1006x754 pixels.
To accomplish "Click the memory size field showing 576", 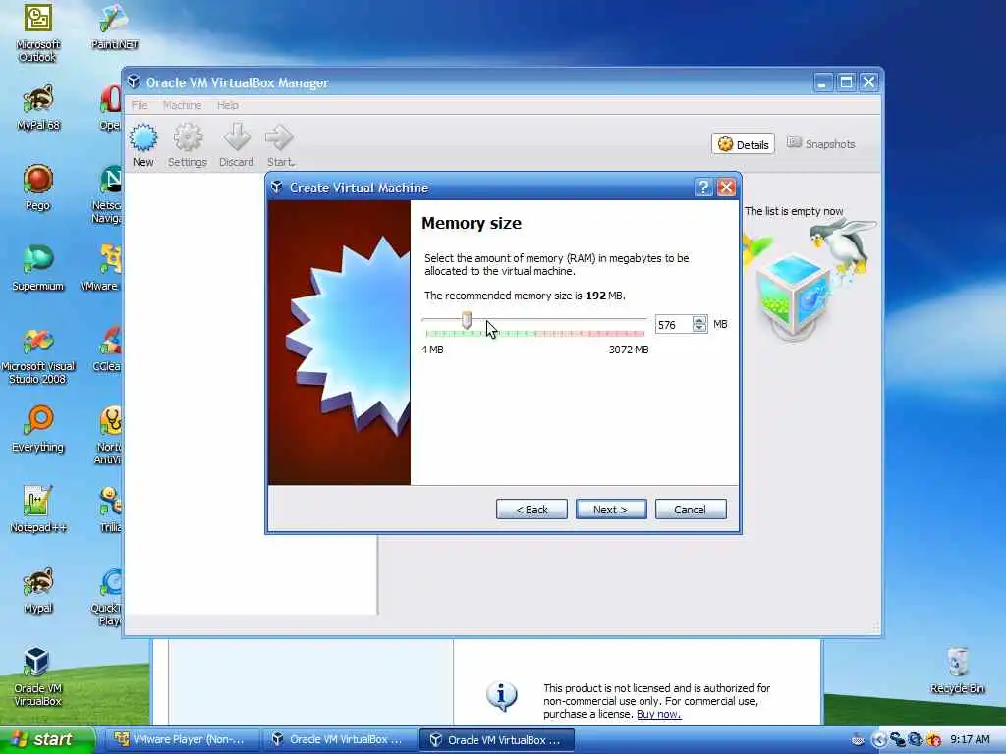I will tap(674, 324).
